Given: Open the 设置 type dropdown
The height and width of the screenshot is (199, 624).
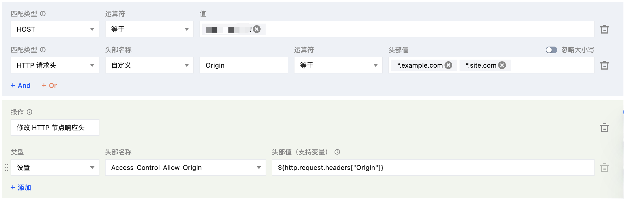Looking at the screenshot, I should 55,168.
